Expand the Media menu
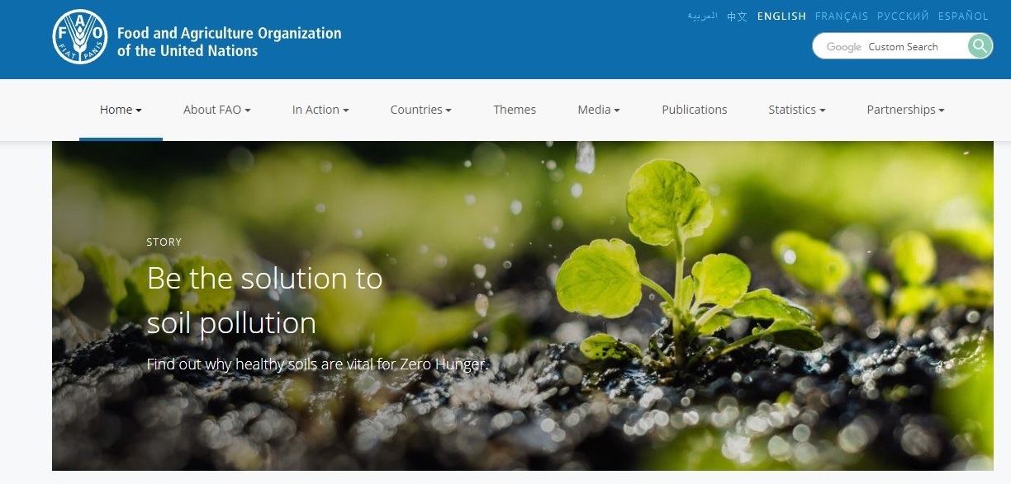 pyautogui.click(x=599, y=110)
